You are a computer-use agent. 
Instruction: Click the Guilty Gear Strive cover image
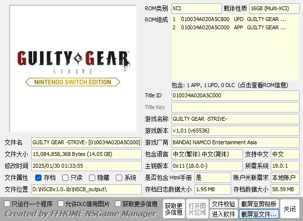click(73, 68)
